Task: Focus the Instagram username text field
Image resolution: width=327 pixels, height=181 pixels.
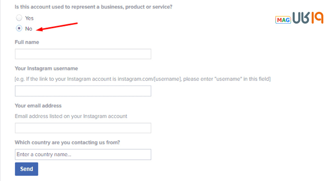Action: pos(83,91)
